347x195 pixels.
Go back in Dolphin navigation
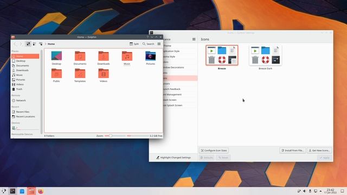pos(15,44)
